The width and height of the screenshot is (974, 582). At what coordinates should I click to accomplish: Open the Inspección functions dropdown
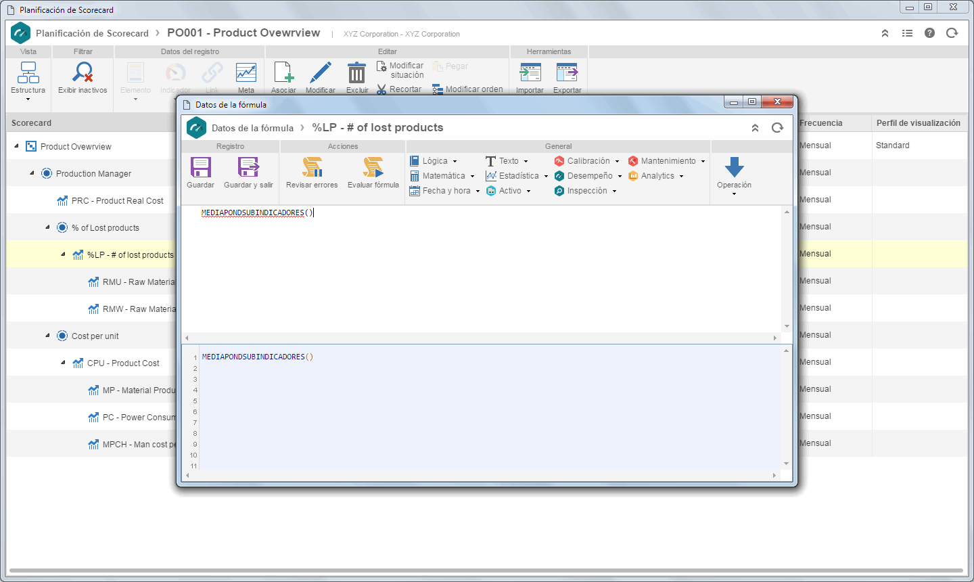(x=585, y=191)
